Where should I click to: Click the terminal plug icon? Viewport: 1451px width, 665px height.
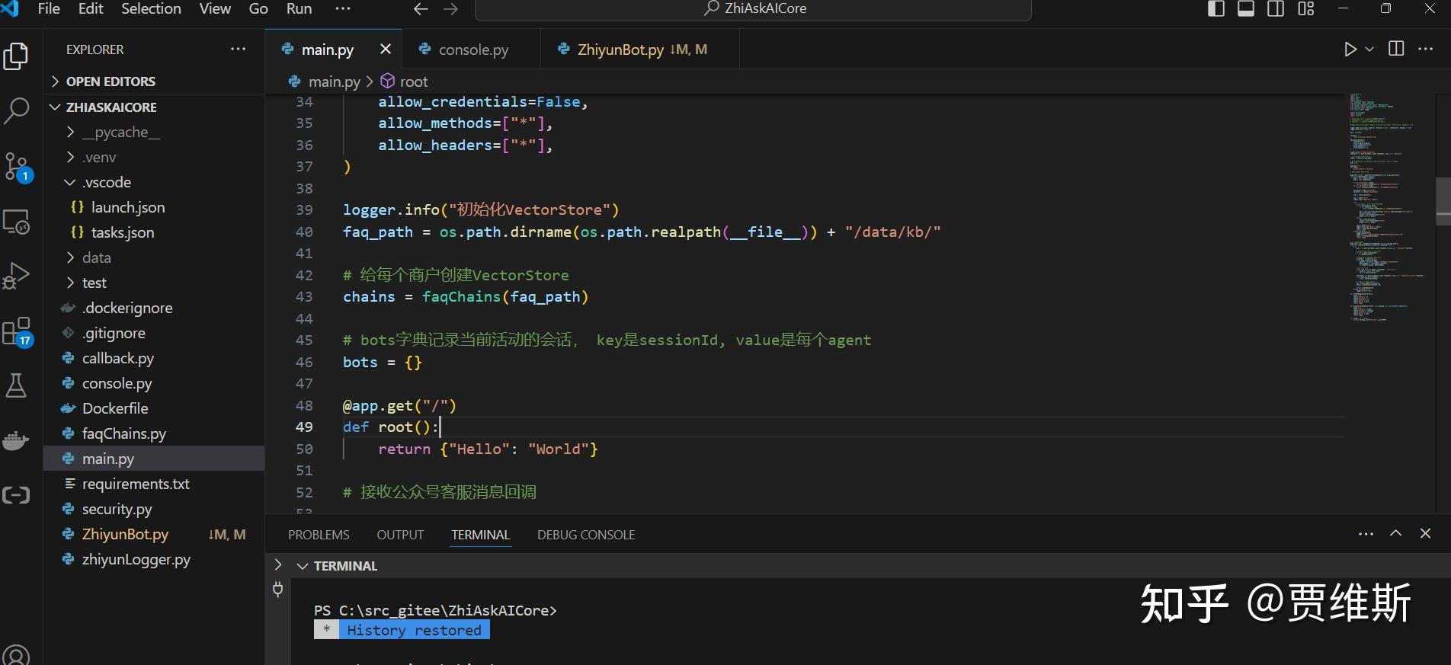[x=278, y=589]
